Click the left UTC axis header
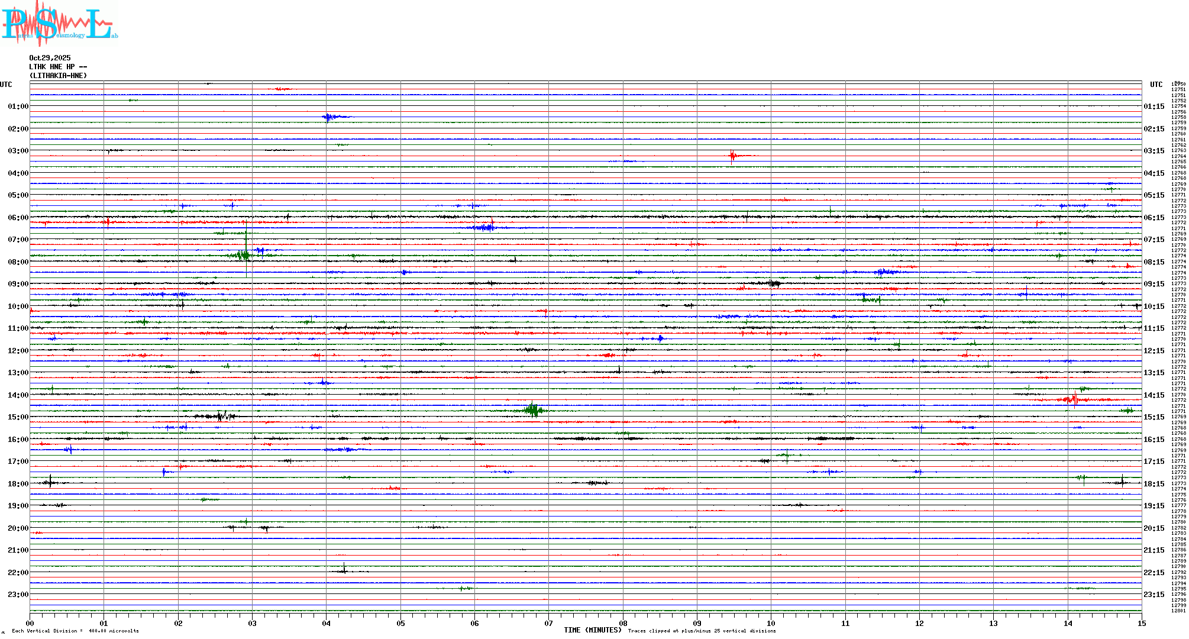The image size is (1189, 639). [x=6, y=85]
